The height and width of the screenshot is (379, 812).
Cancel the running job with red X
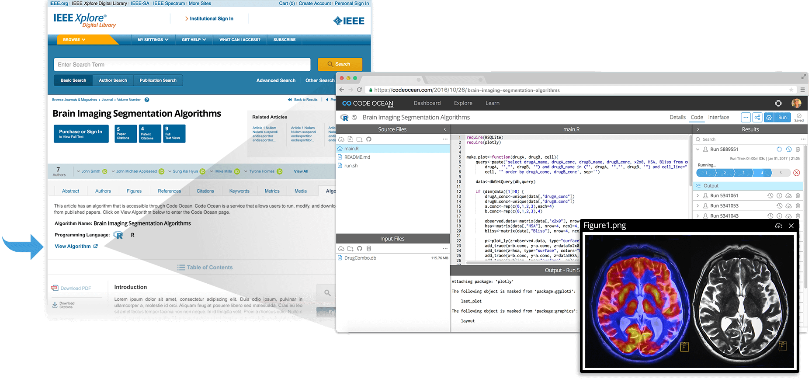797,173
